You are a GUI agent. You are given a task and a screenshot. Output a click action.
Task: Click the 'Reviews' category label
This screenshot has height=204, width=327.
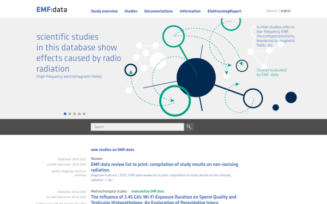click(96, 159)
